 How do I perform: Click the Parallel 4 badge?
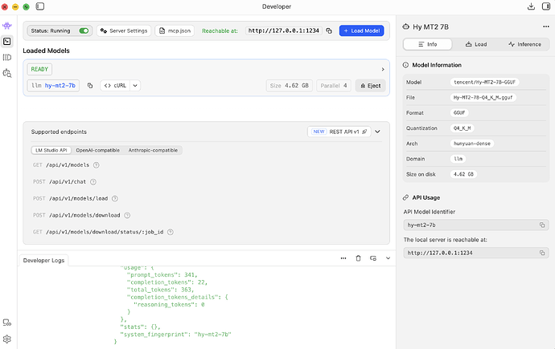coord(334,85)
